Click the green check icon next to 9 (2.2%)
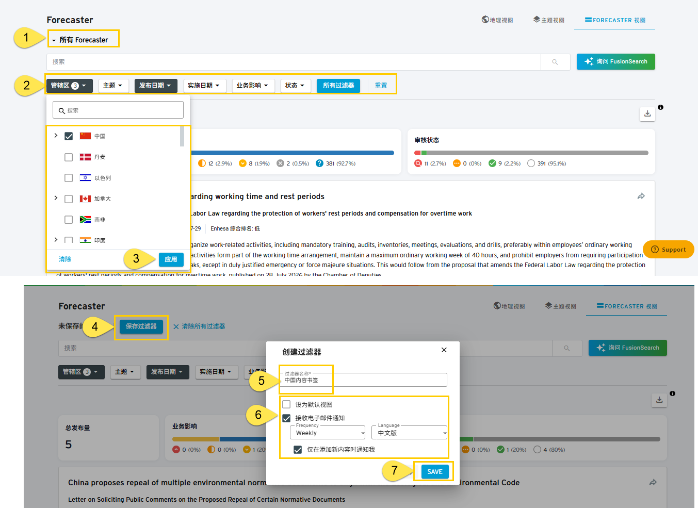 click(492, 163)
